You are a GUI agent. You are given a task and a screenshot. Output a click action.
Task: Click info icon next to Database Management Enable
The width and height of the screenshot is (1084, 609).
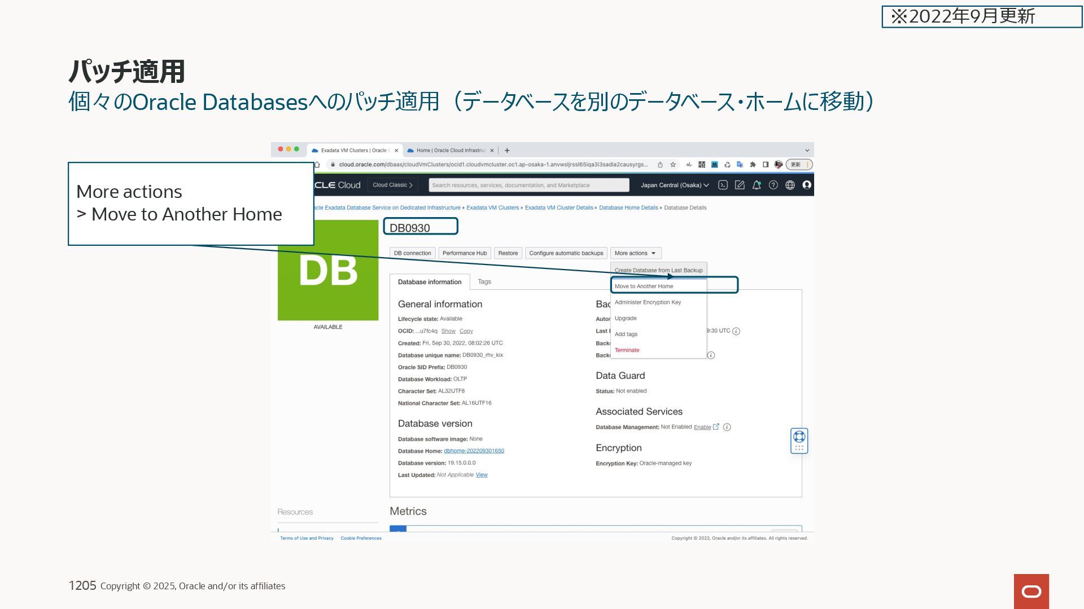(x=727, y=427)
